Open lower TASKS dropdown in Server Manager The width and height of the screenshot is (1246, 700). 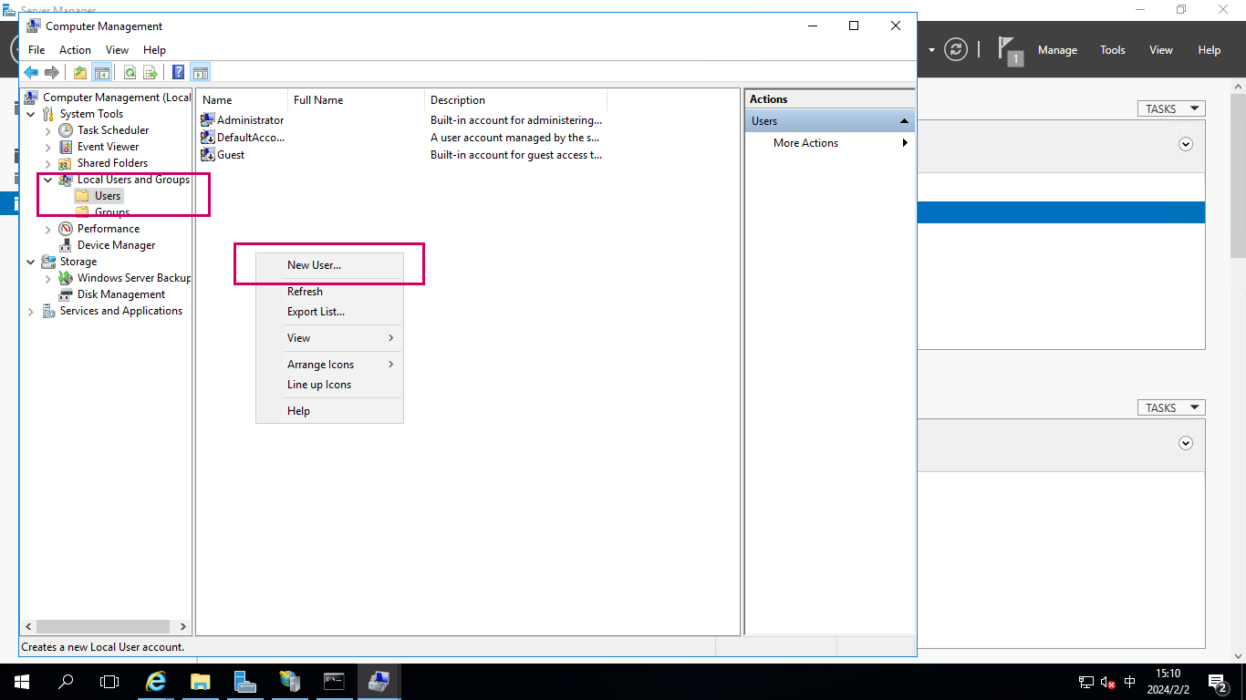1171,408
